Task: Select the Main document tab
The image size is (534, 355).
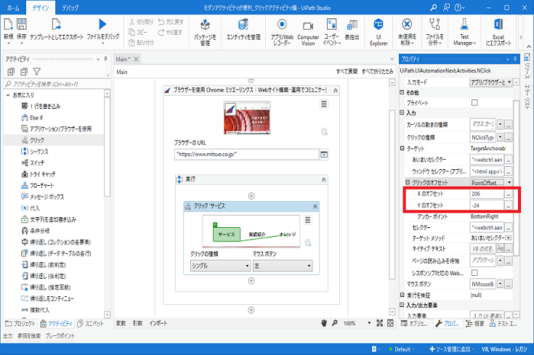Action: 123,60
